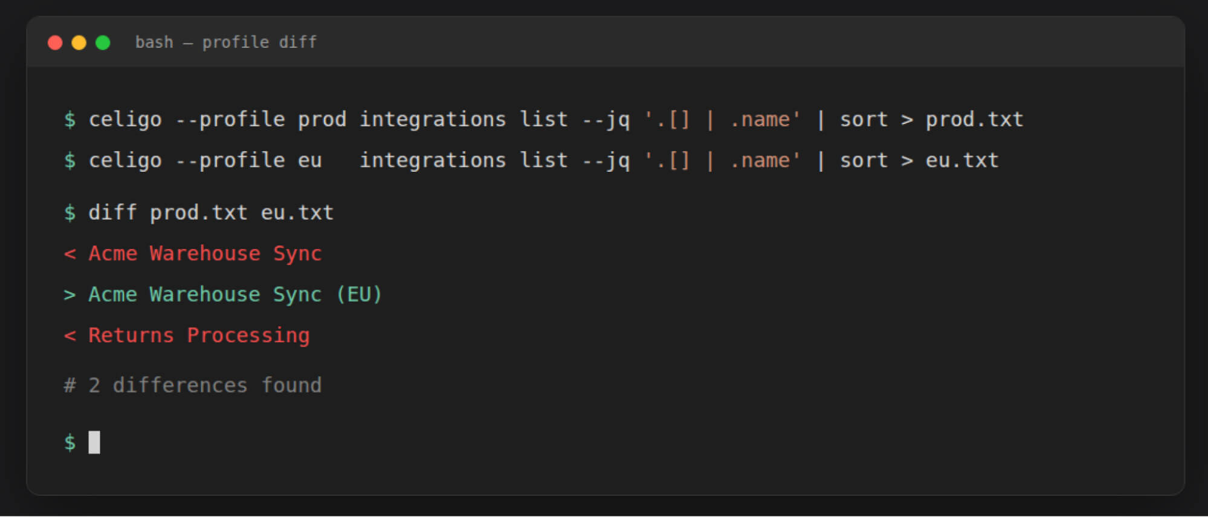Click 'sort' in the second command
Screen dimensions: 1208x517
[864, 160]
